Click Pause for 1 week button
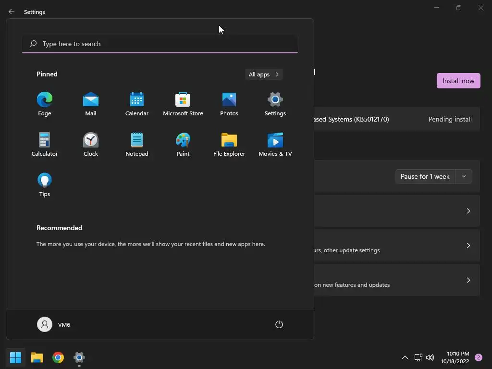This screenshot has width=492, height=369. pyautogui.click(x=425, y=176)
